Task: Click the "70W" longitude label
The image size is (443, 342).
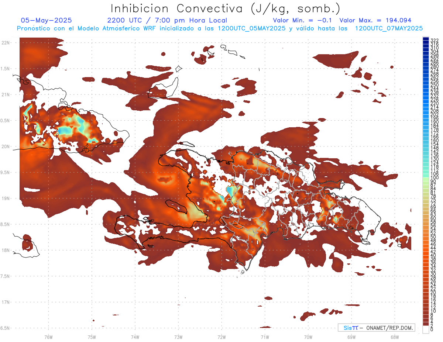Action: click(308, 337)
